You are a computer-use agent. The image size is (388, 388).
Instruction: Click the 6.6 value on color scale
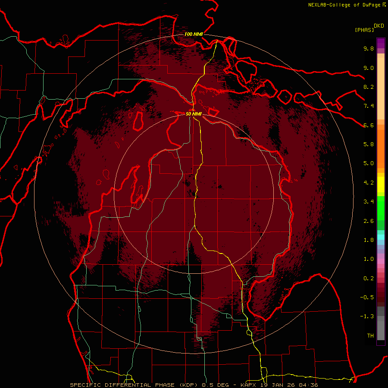(369, 125)
